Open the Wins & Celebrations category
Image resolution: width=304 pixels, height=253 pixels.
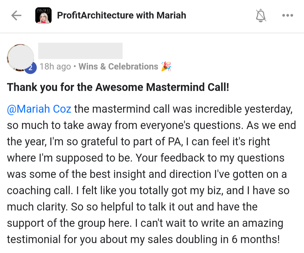point(118,66)
